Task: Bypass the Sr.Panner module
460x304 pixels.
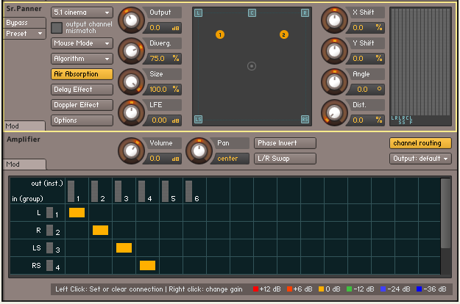Action: click(x=24, y=23)
